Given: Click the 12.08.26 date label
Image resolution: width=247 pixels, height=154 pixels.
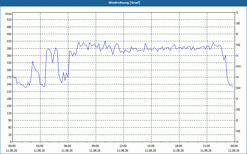Looking at the screenshot, I should (x=234, y=150).
